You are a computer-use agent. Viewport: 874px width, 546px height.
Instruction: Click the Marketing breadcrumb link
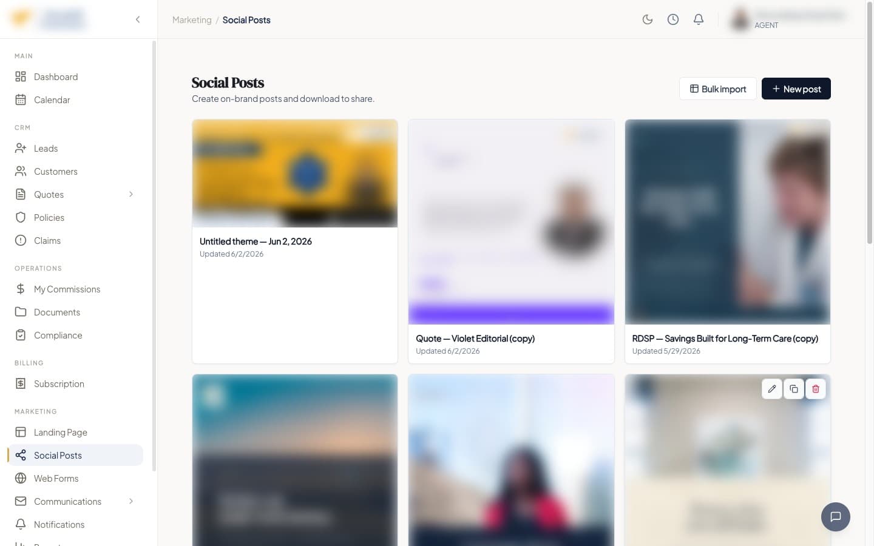click(x=192, y=20)
